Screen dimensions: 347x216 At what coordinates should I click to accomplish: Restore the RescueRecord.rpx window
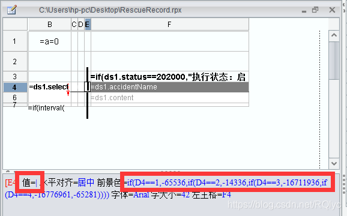click(x=315, y=10)
